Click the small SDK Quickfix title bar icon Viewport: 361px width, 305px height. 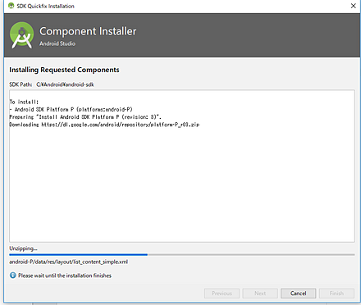click(11, 6)
